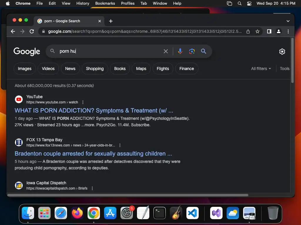Filter results by Videos
Screen dimensions: 301x225
pyautogui.click(x=48, y=69)
